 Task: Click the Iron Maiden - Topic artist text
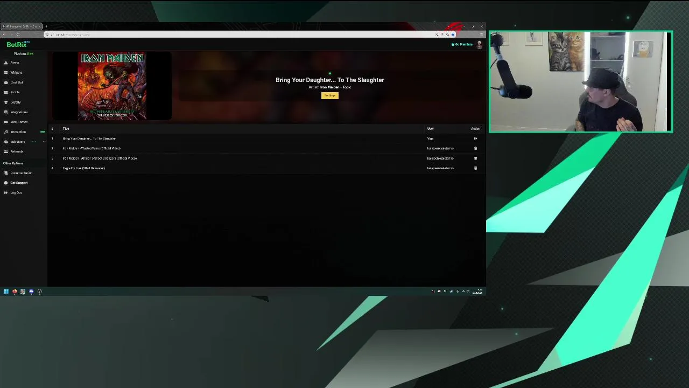(335, 87)
